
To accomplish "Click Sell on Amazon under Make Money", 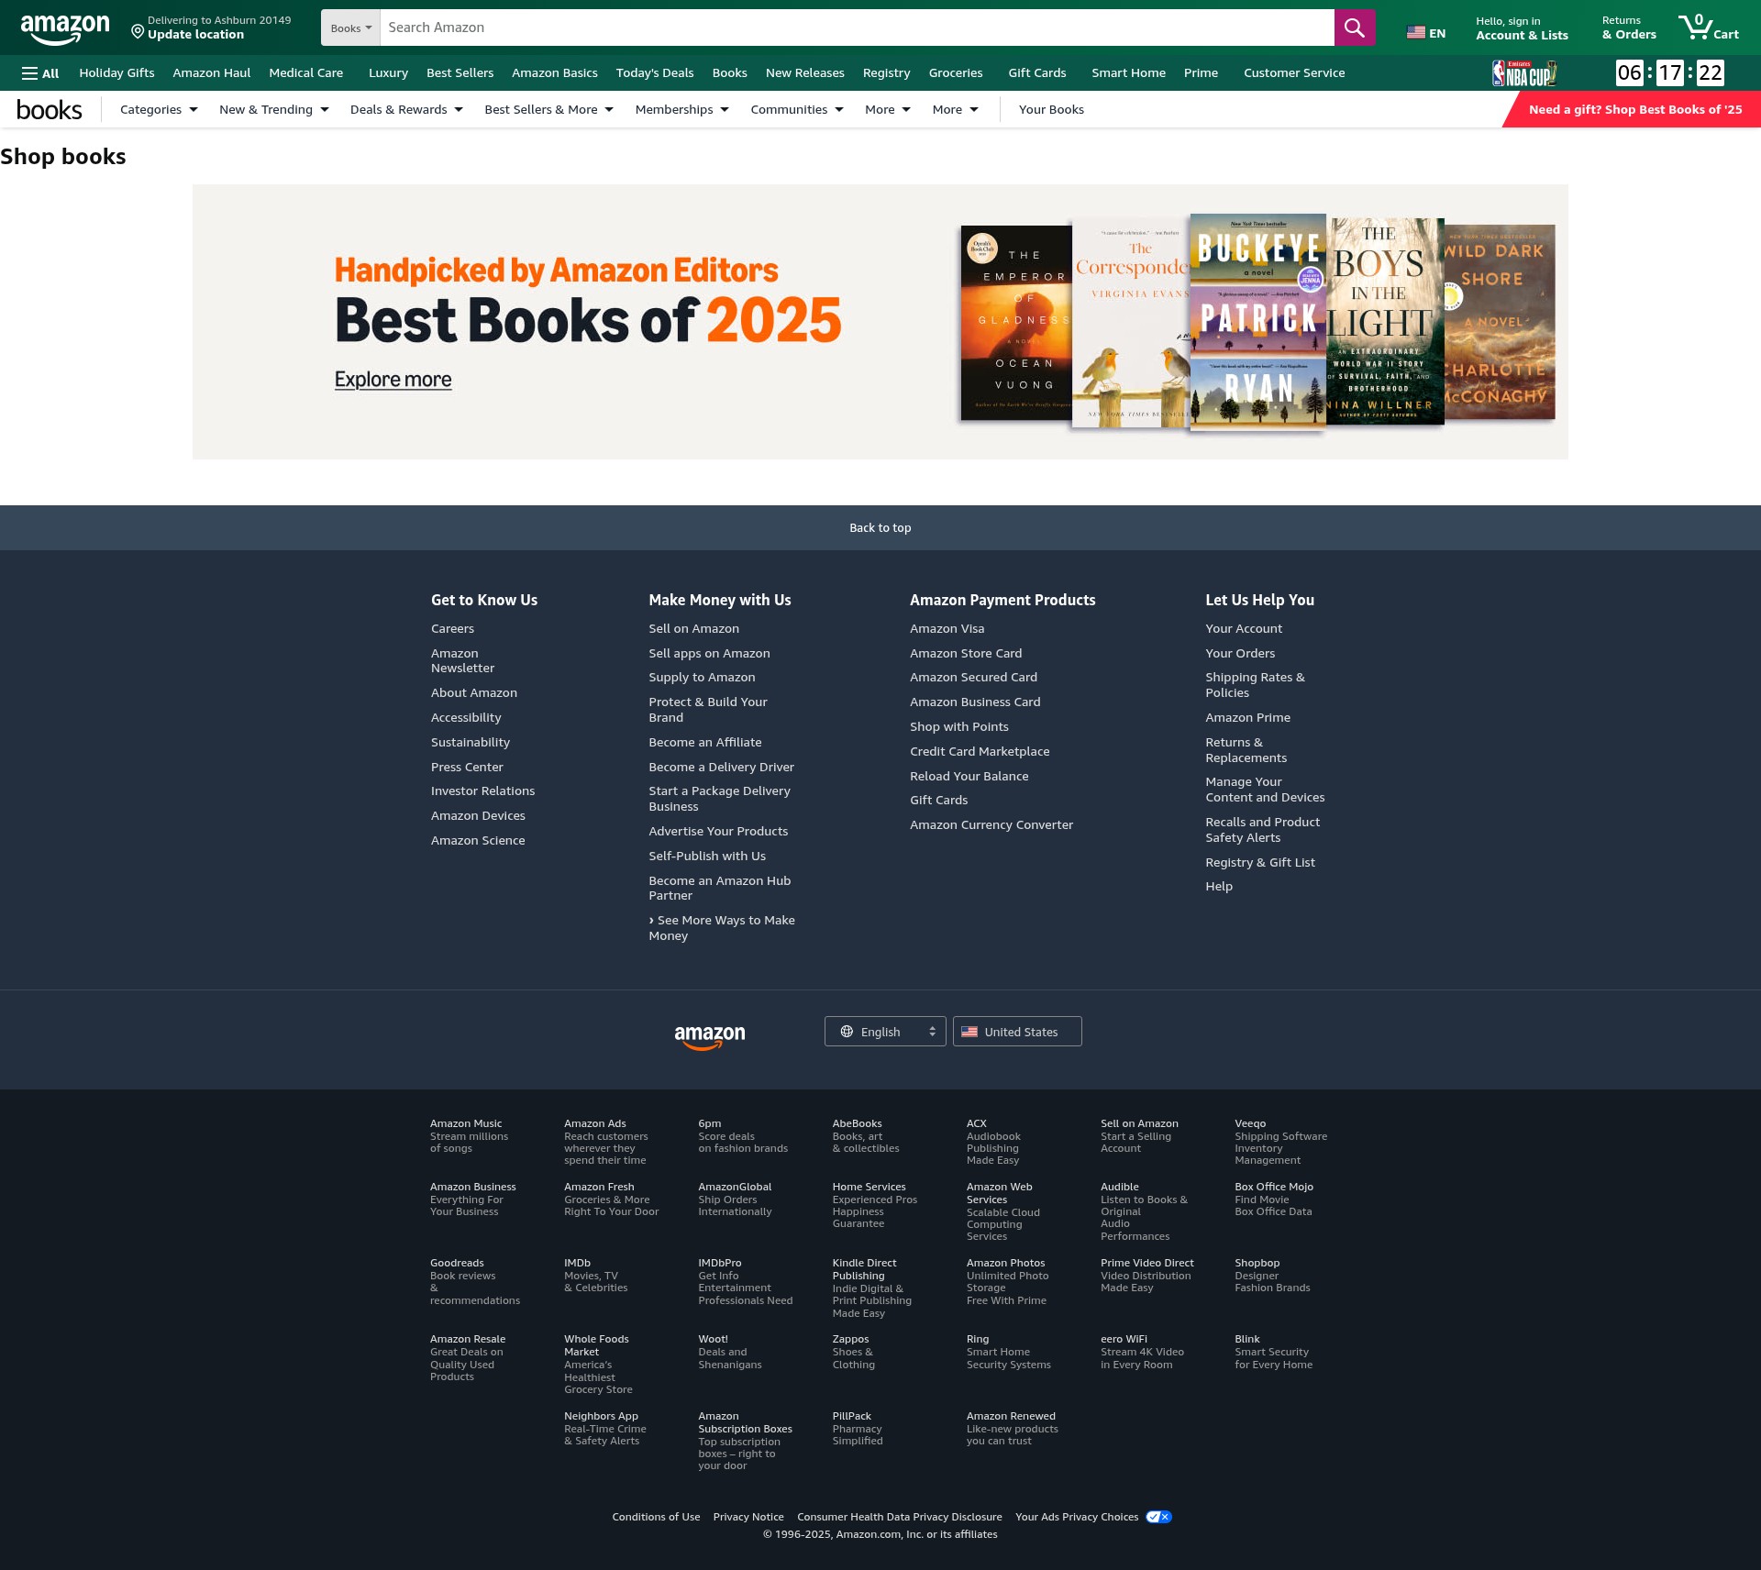I will point(693,629).
